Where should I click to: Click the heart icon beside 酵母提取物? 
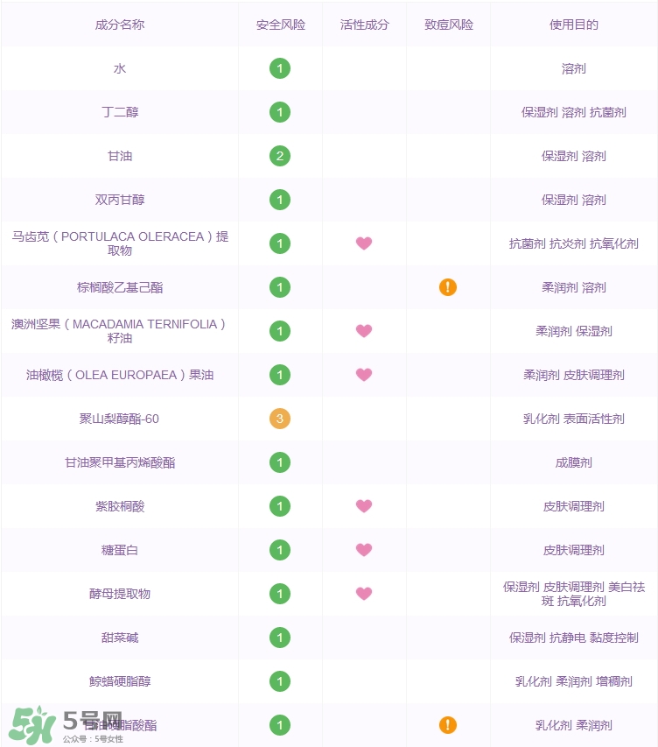pyautogui.click(x=364, y=594)
